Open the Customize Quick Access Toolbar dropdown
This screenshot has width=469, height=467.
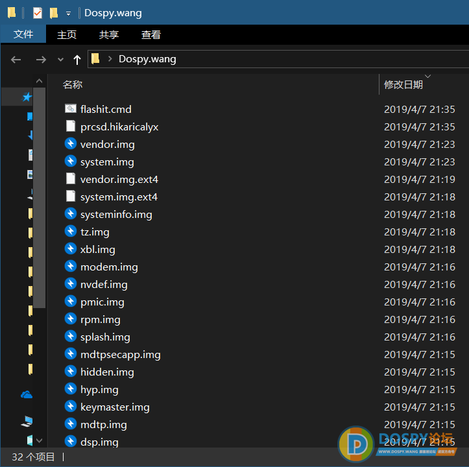click(x=68, y=14)
